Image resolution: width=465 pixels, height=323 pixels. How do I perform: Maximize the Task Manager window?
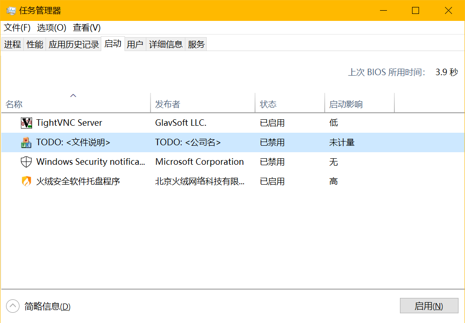tap(415, 11)
